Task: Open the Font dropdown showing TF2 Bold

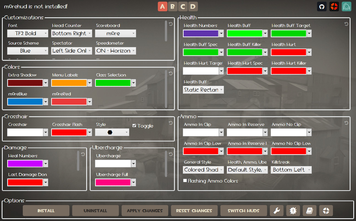Action: pos(27,33)
